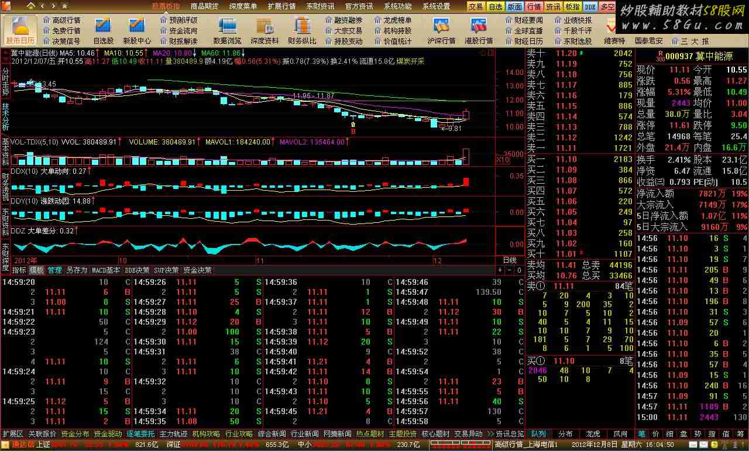The image size is (749, 451).
Task: Open 全球直播 from the toolbar
Action: click(x=524, y=30)
